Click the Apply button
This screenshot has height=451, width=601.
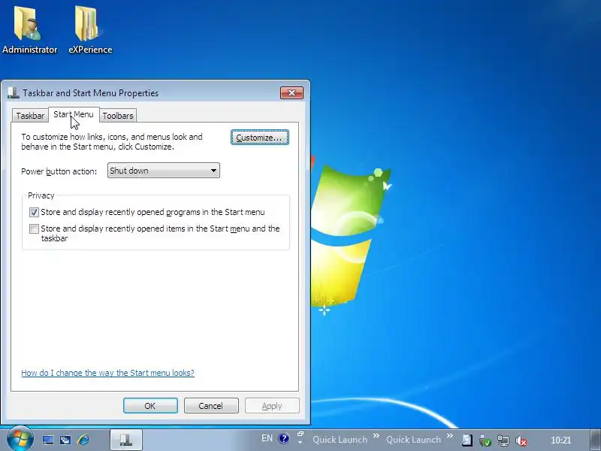tap(272, 406)
